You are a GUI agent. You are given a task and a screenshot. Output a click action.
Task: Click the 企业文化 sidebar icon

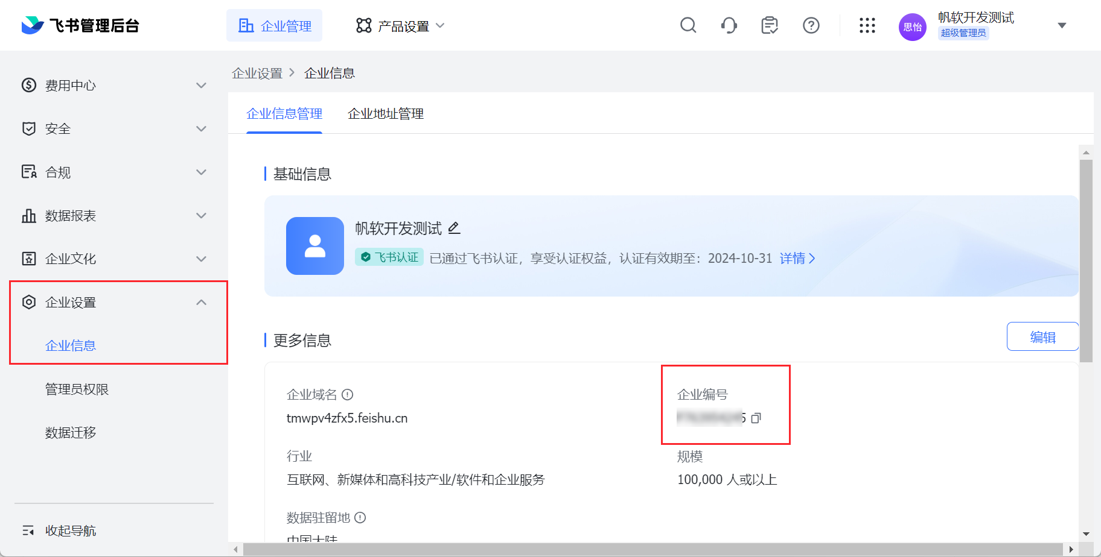point(29,259)
